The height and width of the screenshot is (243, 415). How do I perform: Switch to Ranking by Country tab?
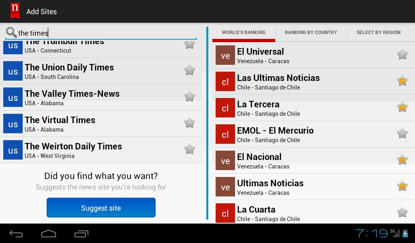311,32
